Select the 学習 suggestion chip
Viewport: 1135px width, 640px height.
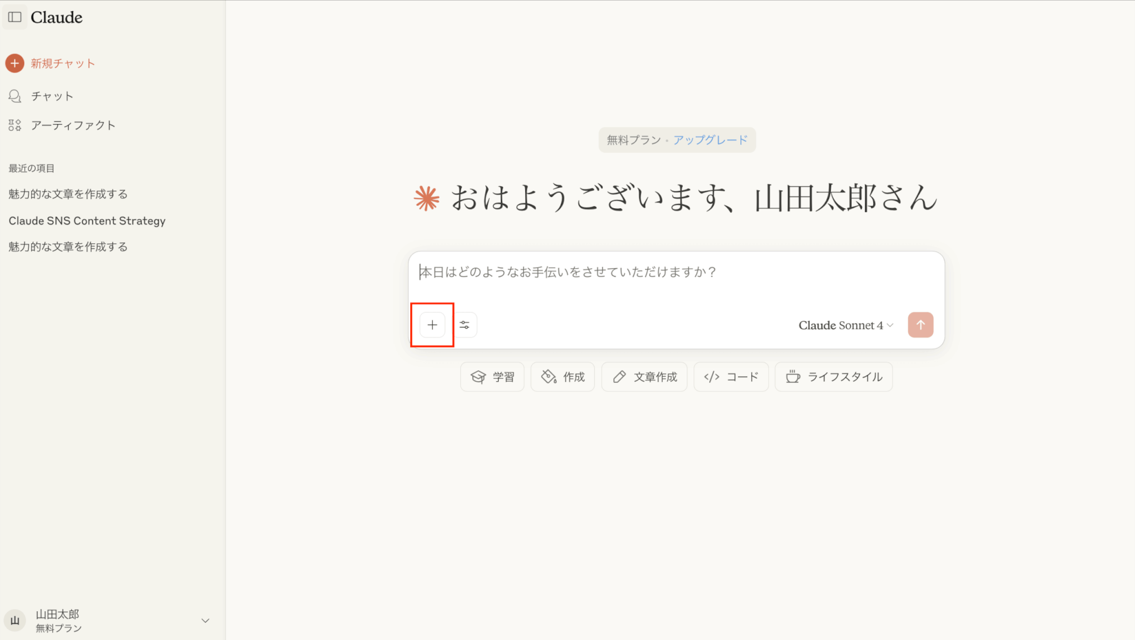point(492,377)
